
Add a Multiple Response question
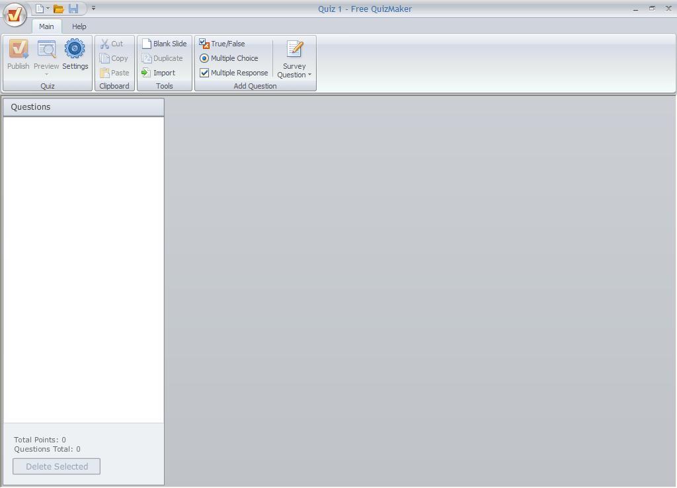(x=234, y=73)
